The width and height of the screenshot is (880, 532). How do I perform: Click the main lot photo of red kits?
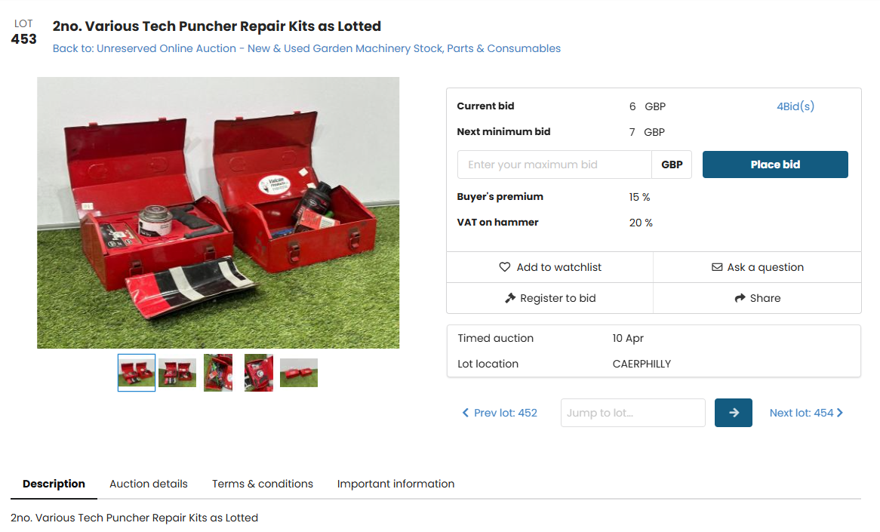pyautogui.click(x=218, y=213)
